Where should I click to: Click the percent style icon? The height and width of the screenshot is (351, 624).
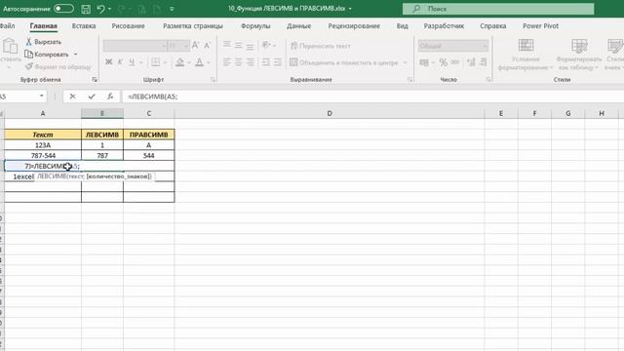pyautogui.click(x=443, y=62)
